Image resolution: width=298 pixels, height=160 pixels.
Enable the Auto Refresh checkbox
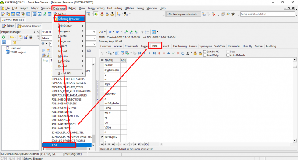[228, 55]
